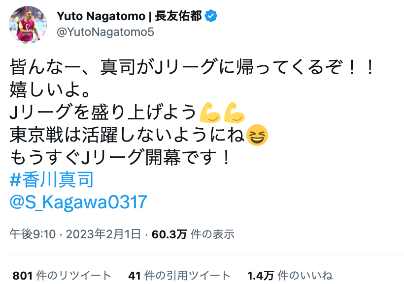Click the laughing face emoji
404x284 pixels.
point(257,135)
